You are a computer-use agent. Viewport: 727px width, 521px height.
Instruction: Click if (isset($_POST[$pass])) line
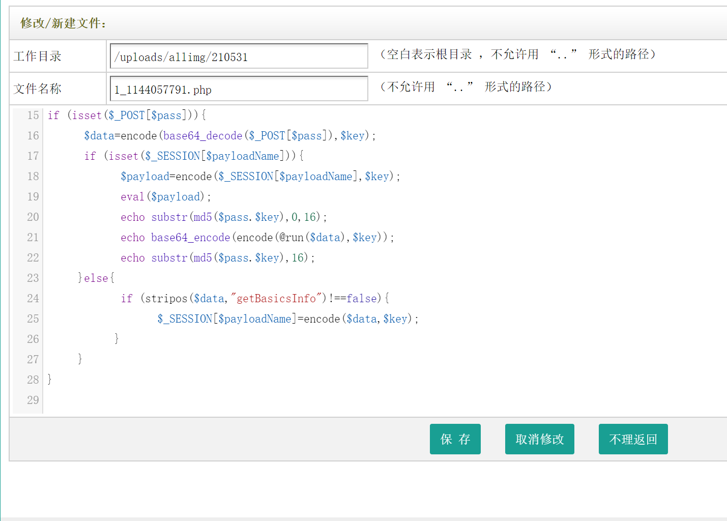tap(127, 115)
